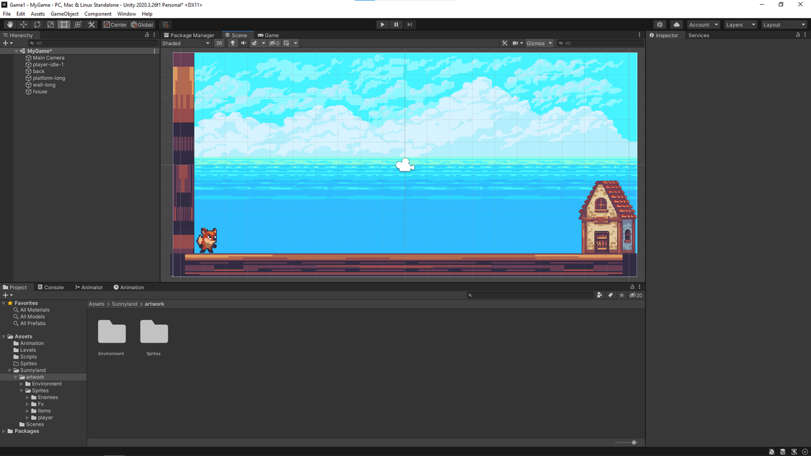The width and height of the screenshot is (811, 456).
Task: Click the debug mode bug icon in status bar
Action: coord(772,451)
